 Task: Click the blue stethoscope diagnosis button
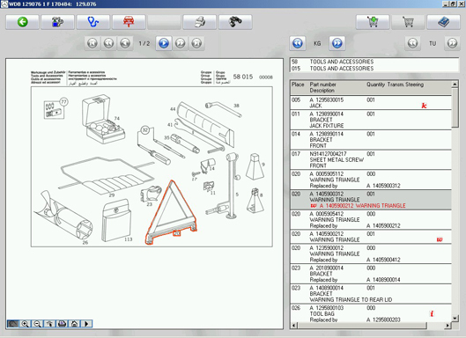tap(93, 22)
